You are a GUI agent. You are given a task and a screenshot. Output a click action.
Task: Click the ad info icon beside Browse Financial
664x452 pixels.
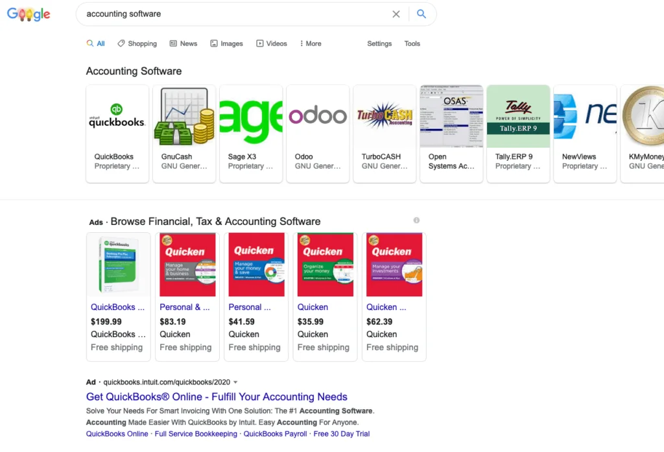[x=417, y=220]
